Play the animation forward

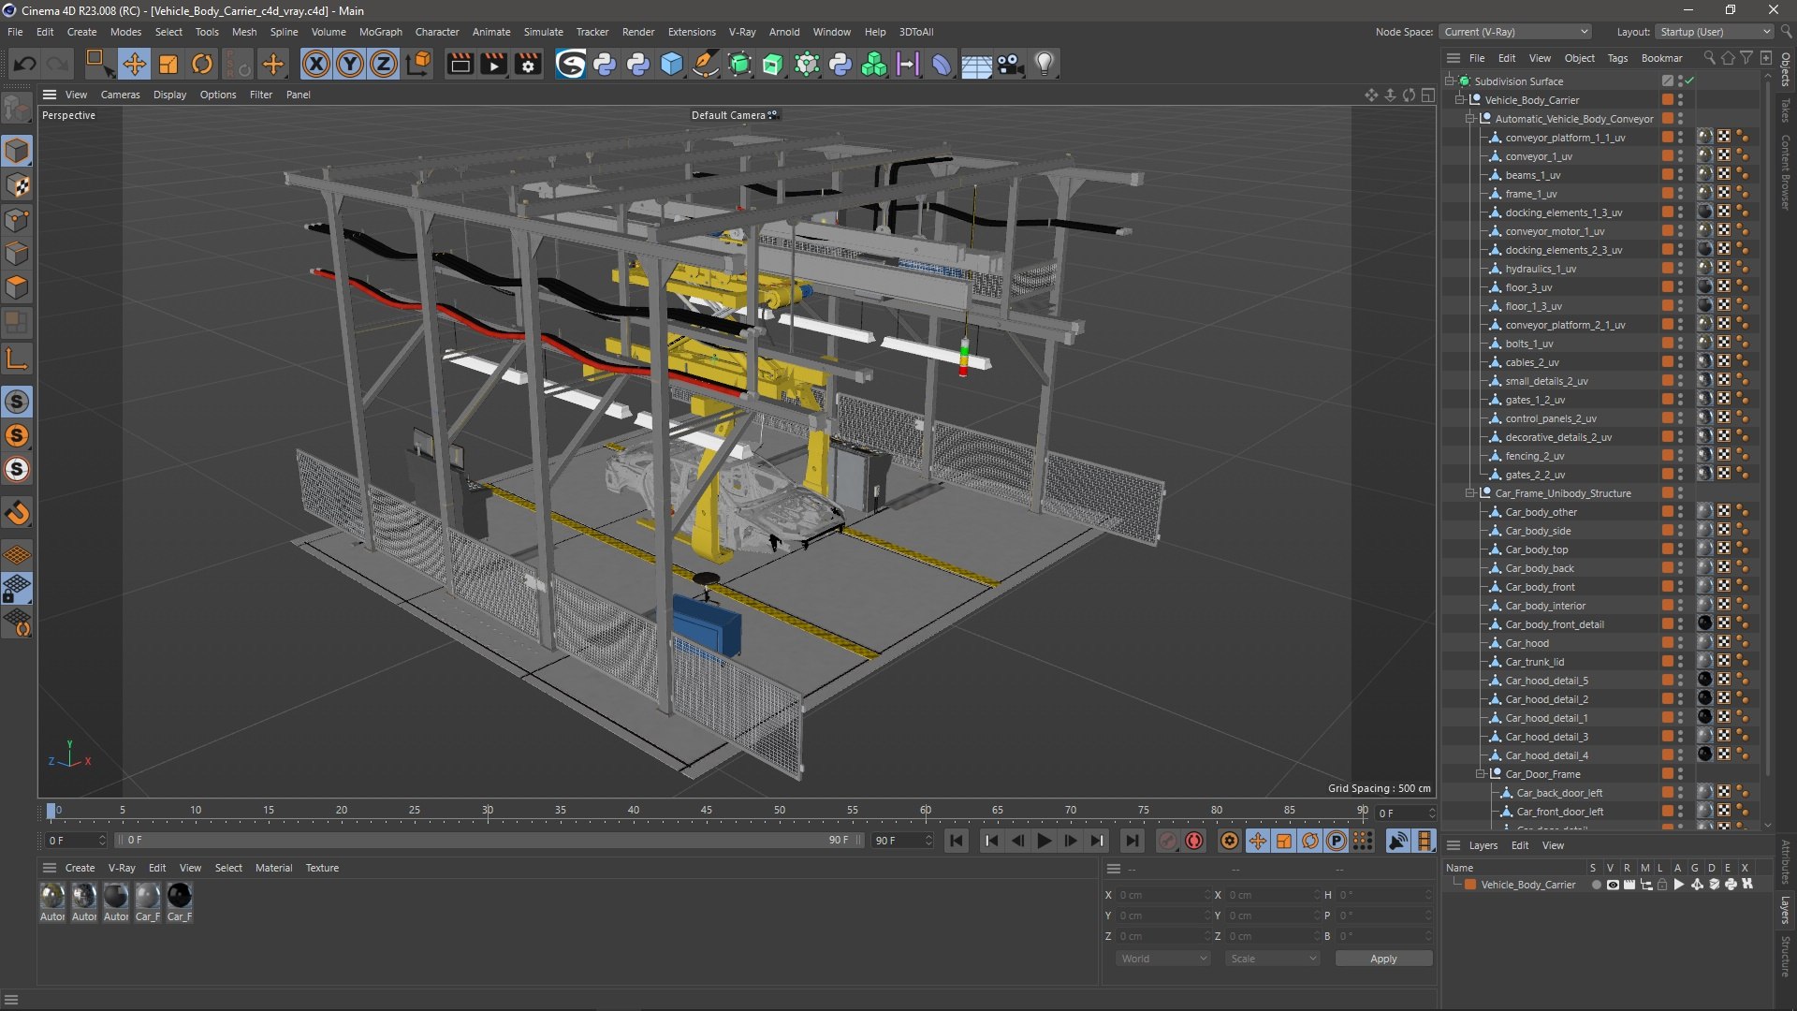[1045, 841]
